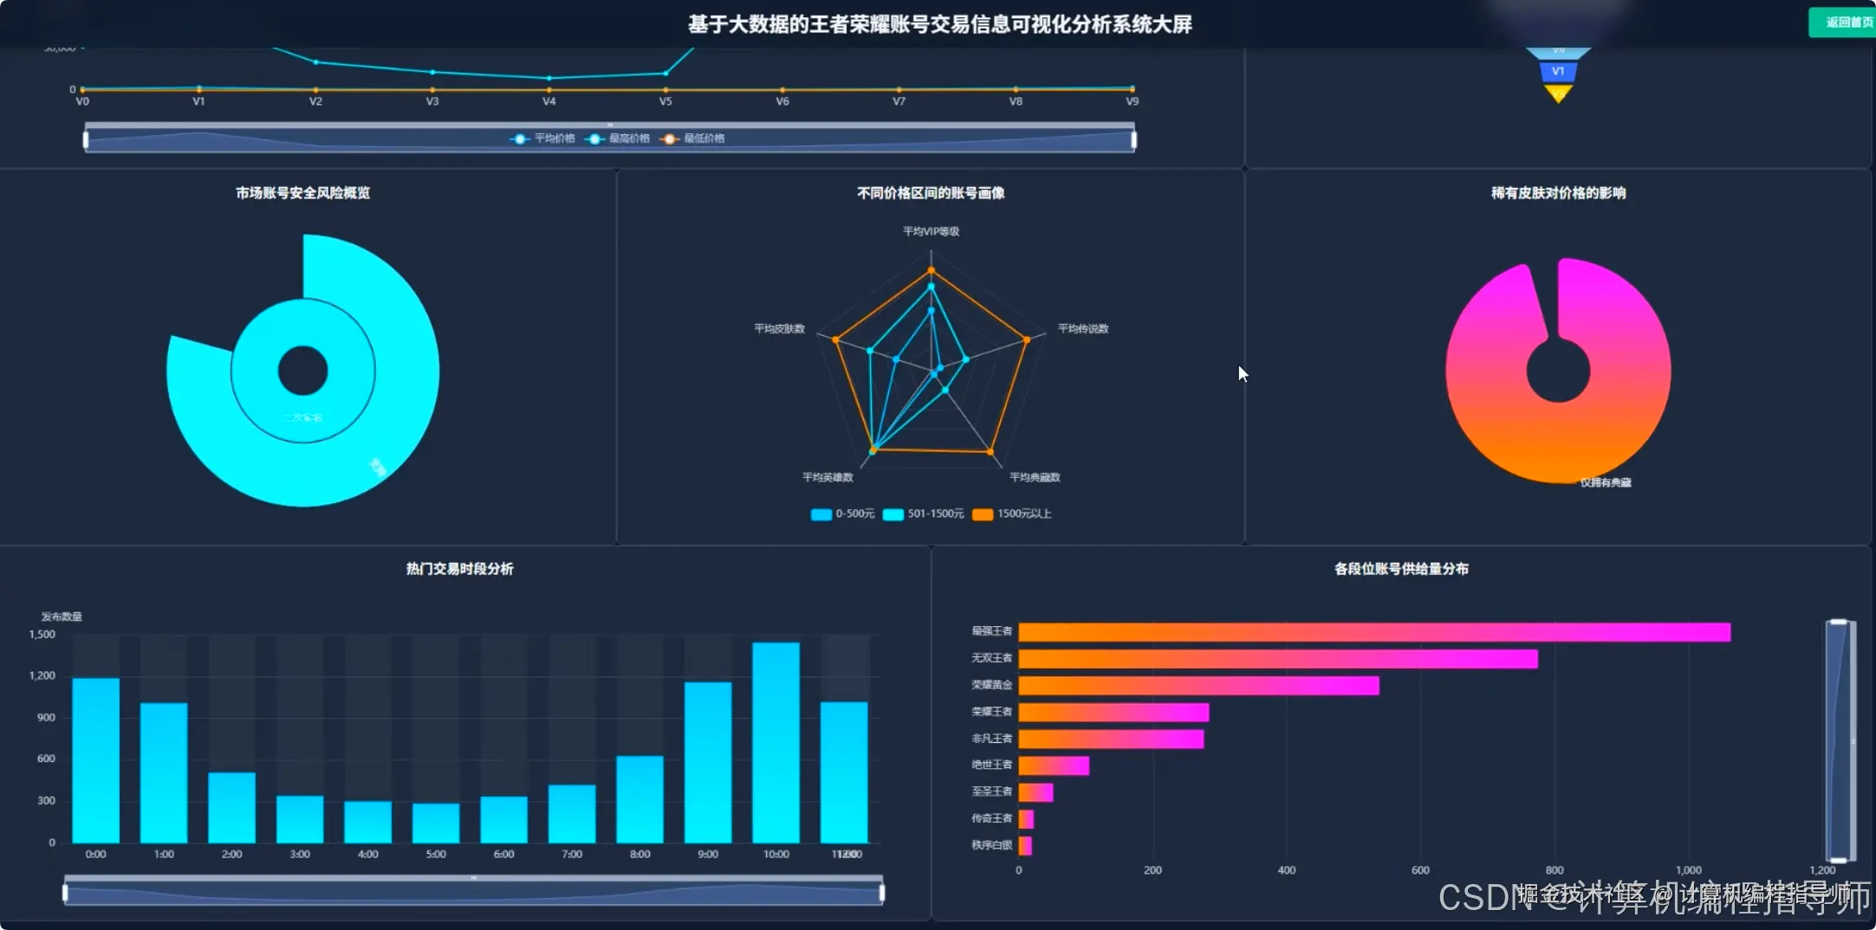Viewport: 1876px width, 930px height.
Task: Click the 至圣王者 supply bar
Action: point(1035,792)
